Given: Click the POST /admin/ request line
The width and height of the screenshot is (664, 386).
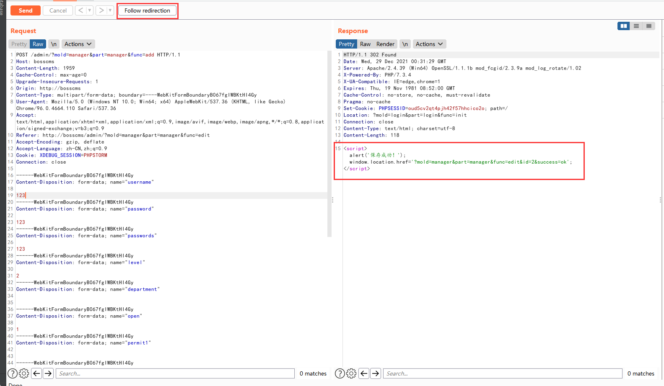Looking at the screenshot, I should coord(98,55).
